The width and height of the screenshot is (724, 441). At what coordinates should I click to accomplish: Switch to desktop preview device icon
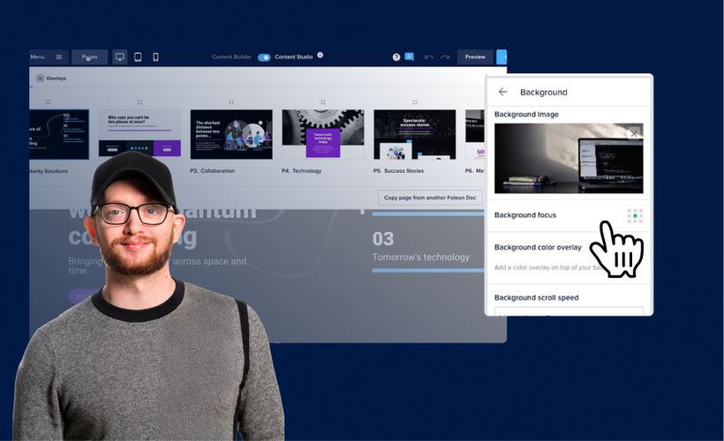[120, 57]
